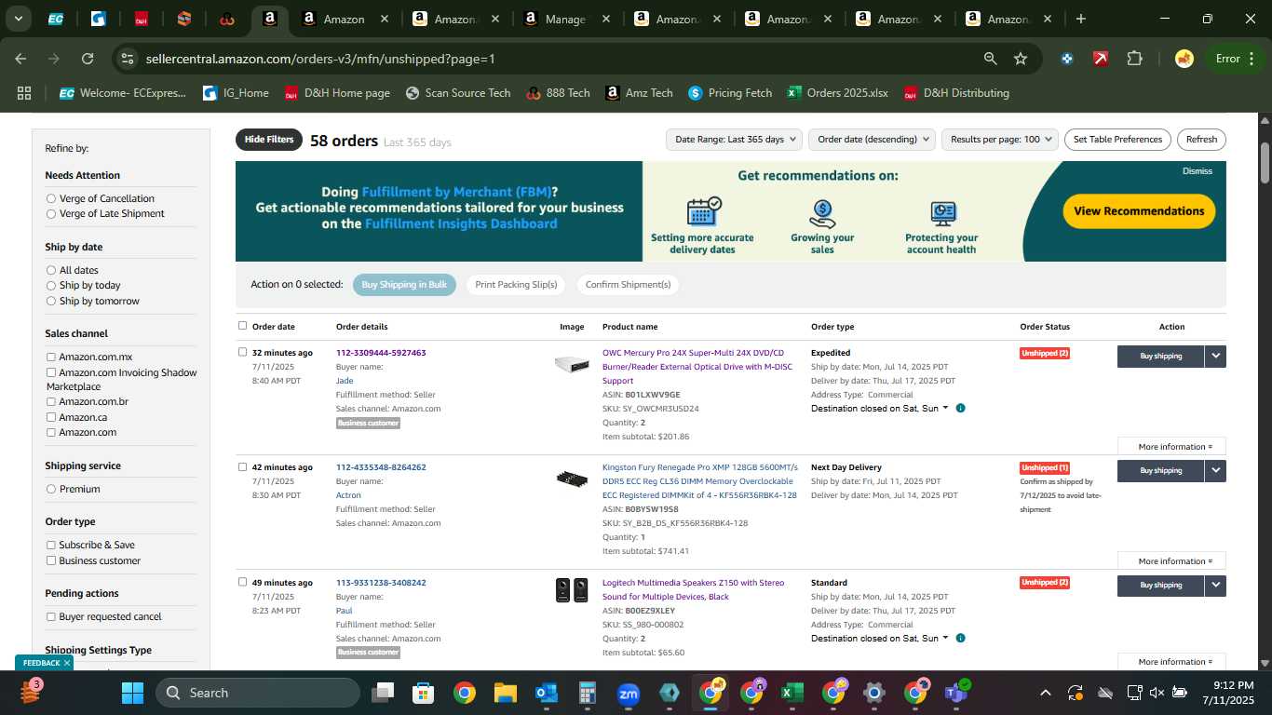Expand Buy shipping arrow for Actron's order
Screen dimensions: 1272x715
[x=1215, y=470]
